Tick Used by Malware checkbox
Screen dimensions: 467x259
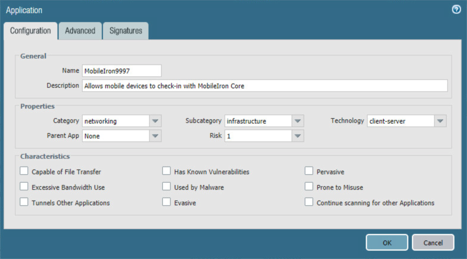(x=166, y=186)
